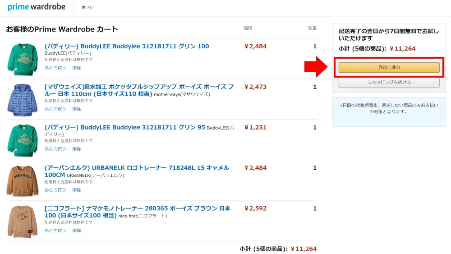Open BuddyLEE 312181711 グリン 95 product title
Image resolution: width=451 pixels, height=254 pixels.
pos(124,128)
